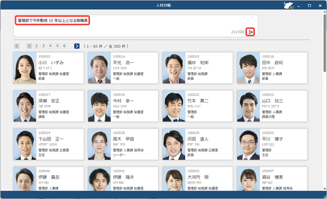This screenshot has width=327, height=199.
Task: Go to previous page arrow button
Action: (x=17, y=46)
